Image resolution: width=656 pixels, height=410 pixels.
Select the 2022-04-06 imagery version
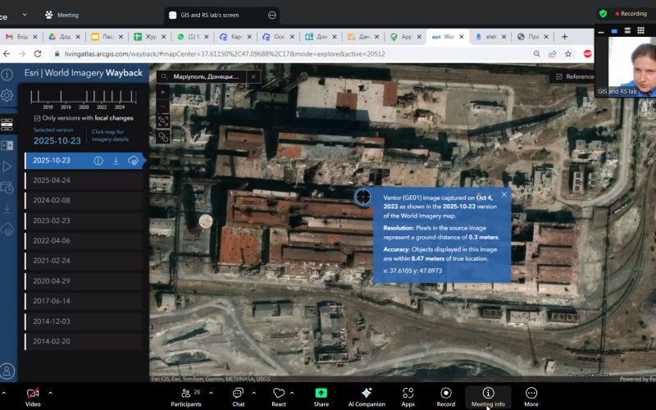[52, 241]
